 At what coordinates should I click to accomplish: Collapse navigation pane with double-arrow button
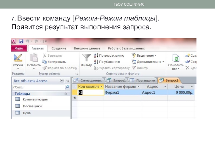pyautogui.click(x=67, y=81)
